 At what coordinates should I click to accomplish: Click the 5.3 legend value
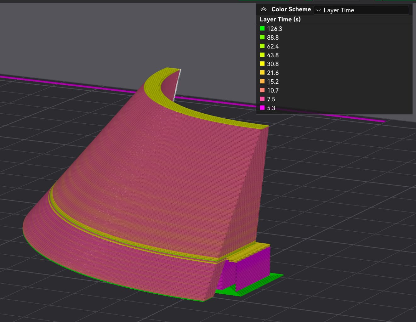[271, 108]
